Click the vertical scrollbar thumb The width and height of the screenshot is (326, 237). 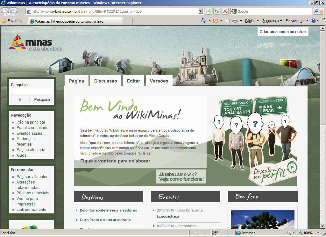click(322, 78)
